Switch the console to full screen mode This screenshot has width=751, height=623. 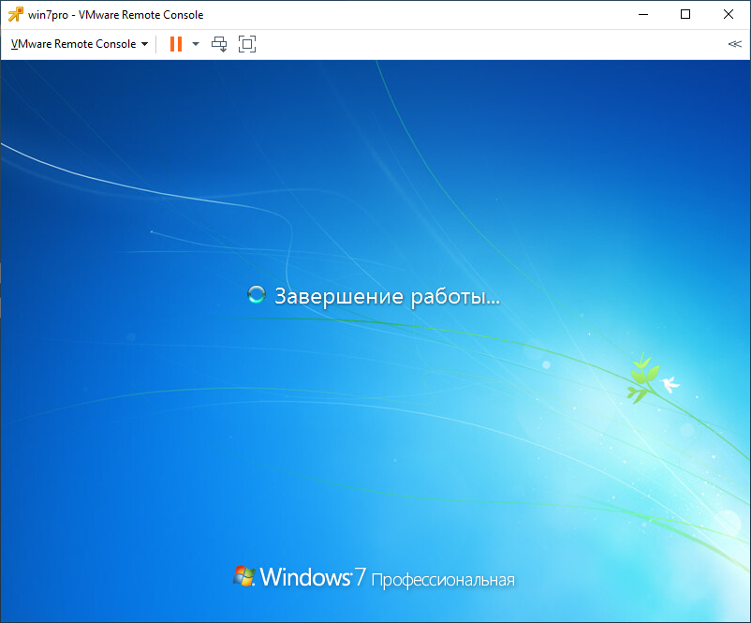247,44
